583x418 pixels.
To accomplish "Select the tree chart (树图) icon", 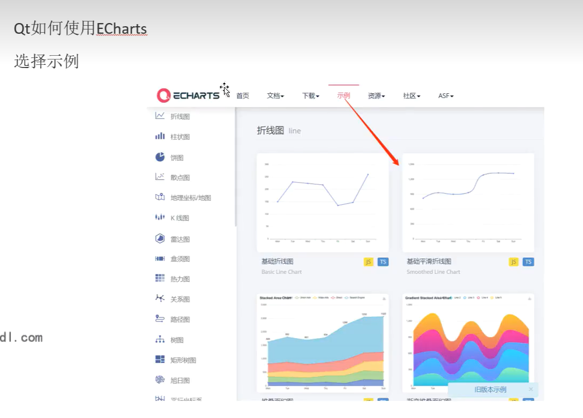I will click(160, 339).
